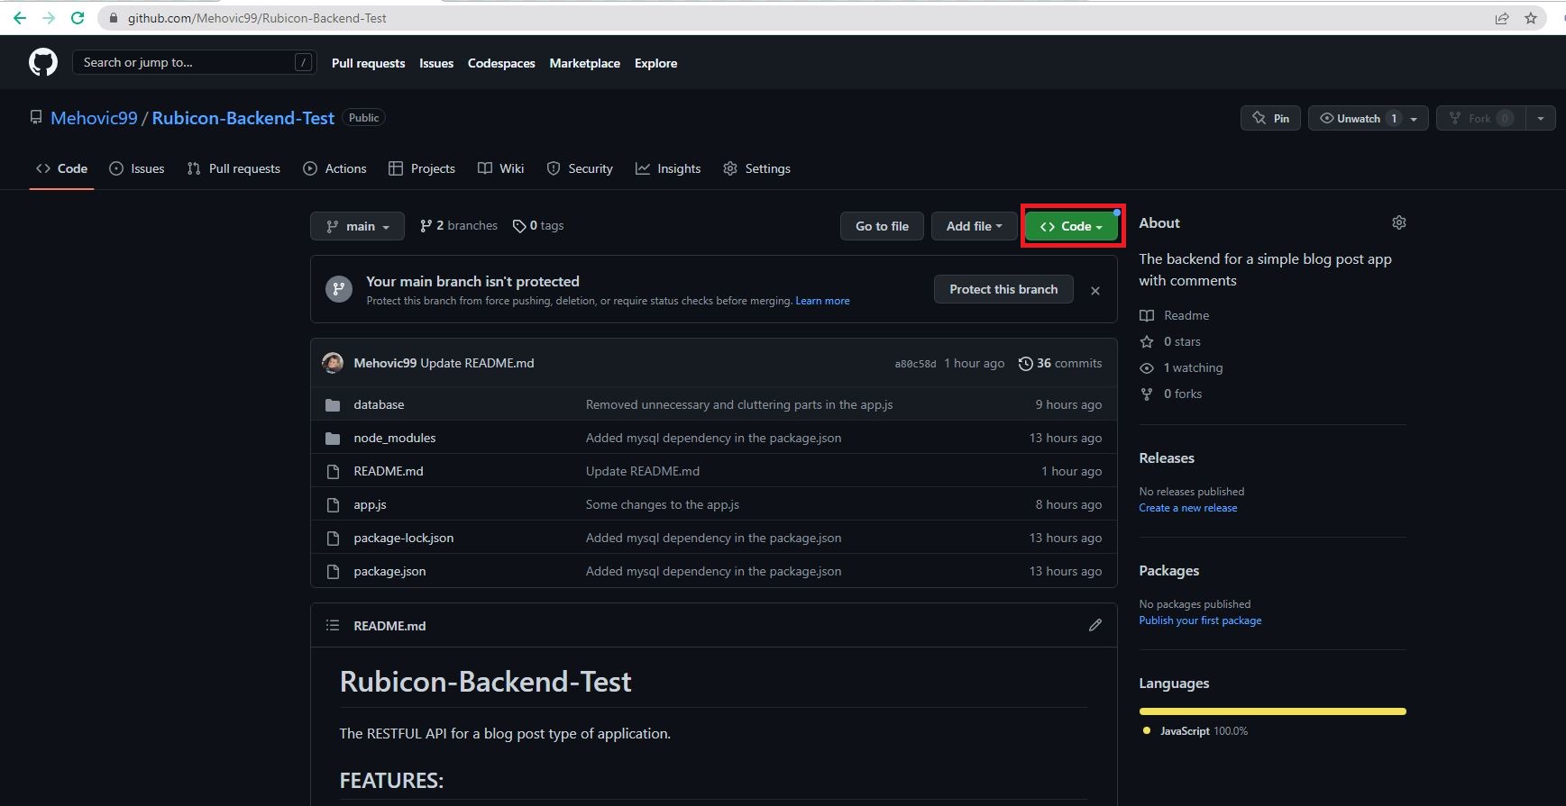This screenshot has height=806, width=1566.
Task: Open the Insights tab
Action: click(668, 168)
